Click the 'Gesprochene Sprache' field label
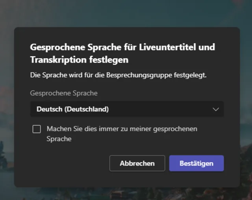252x200 pixels. [x=64, y=93]
